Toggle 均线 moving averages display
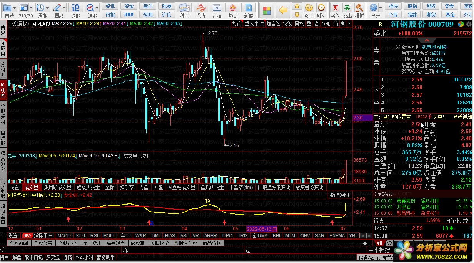The width and height of the screenshot is (474, 263). click(287, 23)
